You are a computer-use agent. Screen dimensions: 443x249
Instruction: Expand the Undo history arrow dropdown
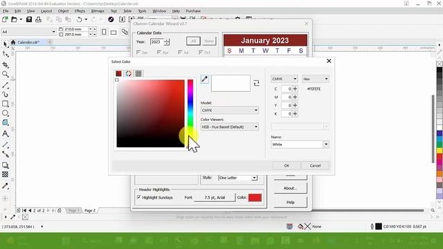86,19
